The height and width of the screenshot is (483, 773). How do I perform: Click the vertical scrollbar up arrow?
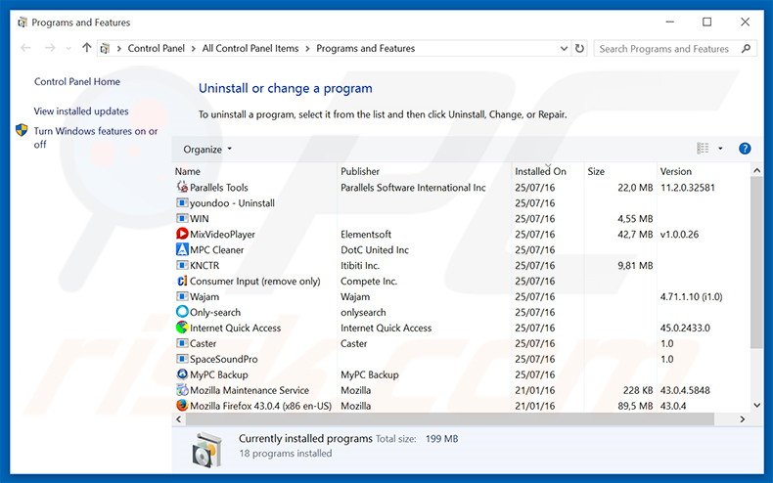tap(756, 170)
